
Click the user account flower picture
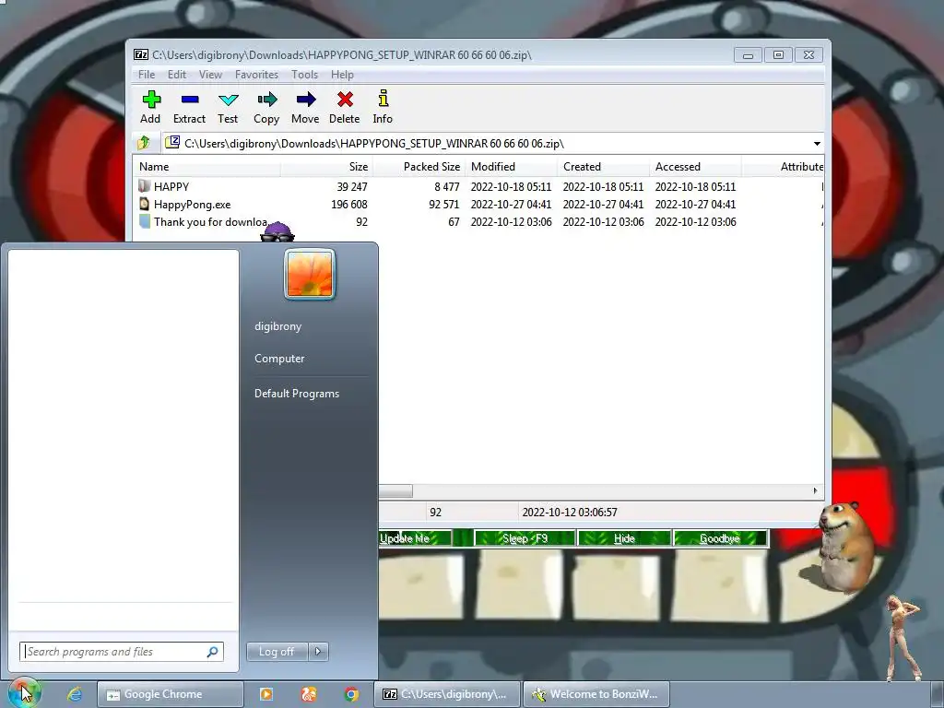pos(310,275)
